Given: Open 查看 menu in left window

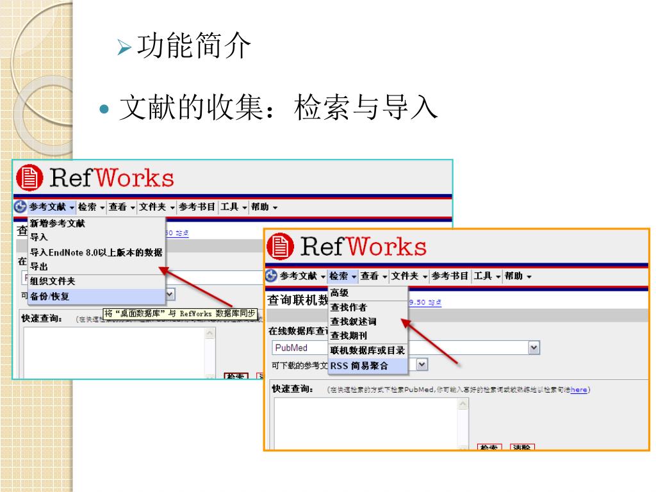Looking at the screenshot, I should click(122, 207).
